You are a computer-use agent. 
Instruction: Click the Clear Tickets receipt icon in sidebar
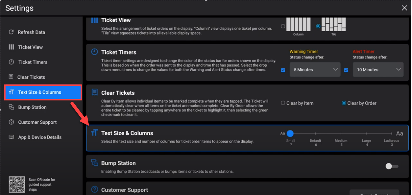click(11, 77)
